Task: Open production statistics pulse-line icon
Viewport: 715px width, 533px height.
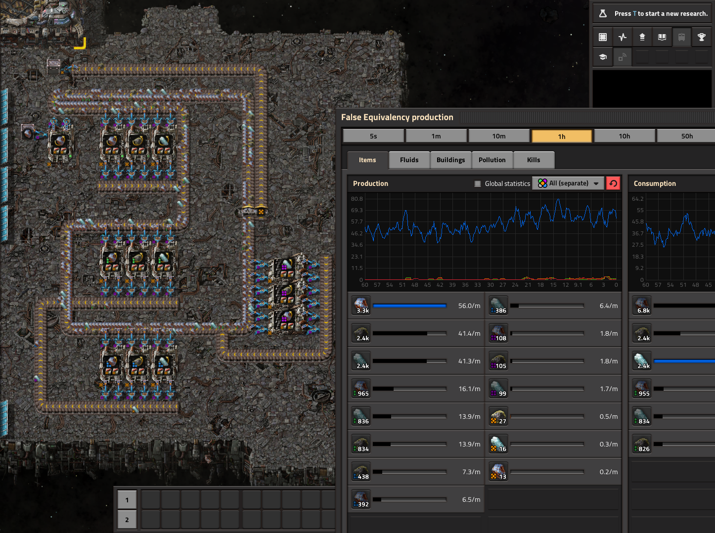Action: point(623,37)
